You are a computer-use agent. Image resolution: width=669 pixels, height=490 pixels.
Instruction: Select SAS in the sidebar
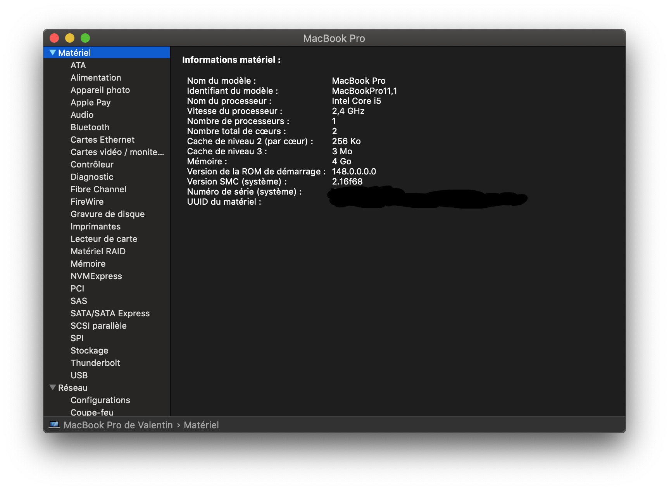[79, 301]
